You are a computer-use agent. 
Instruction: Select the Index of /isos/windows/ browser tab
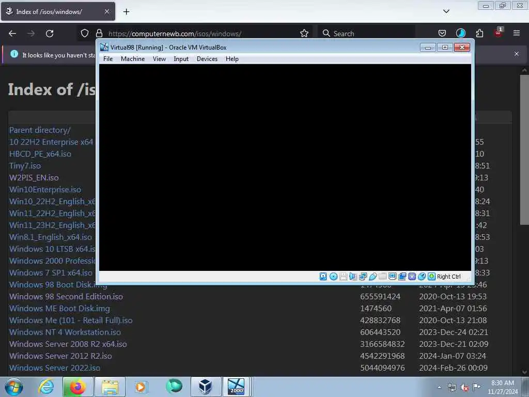click(x=58, y=11)
